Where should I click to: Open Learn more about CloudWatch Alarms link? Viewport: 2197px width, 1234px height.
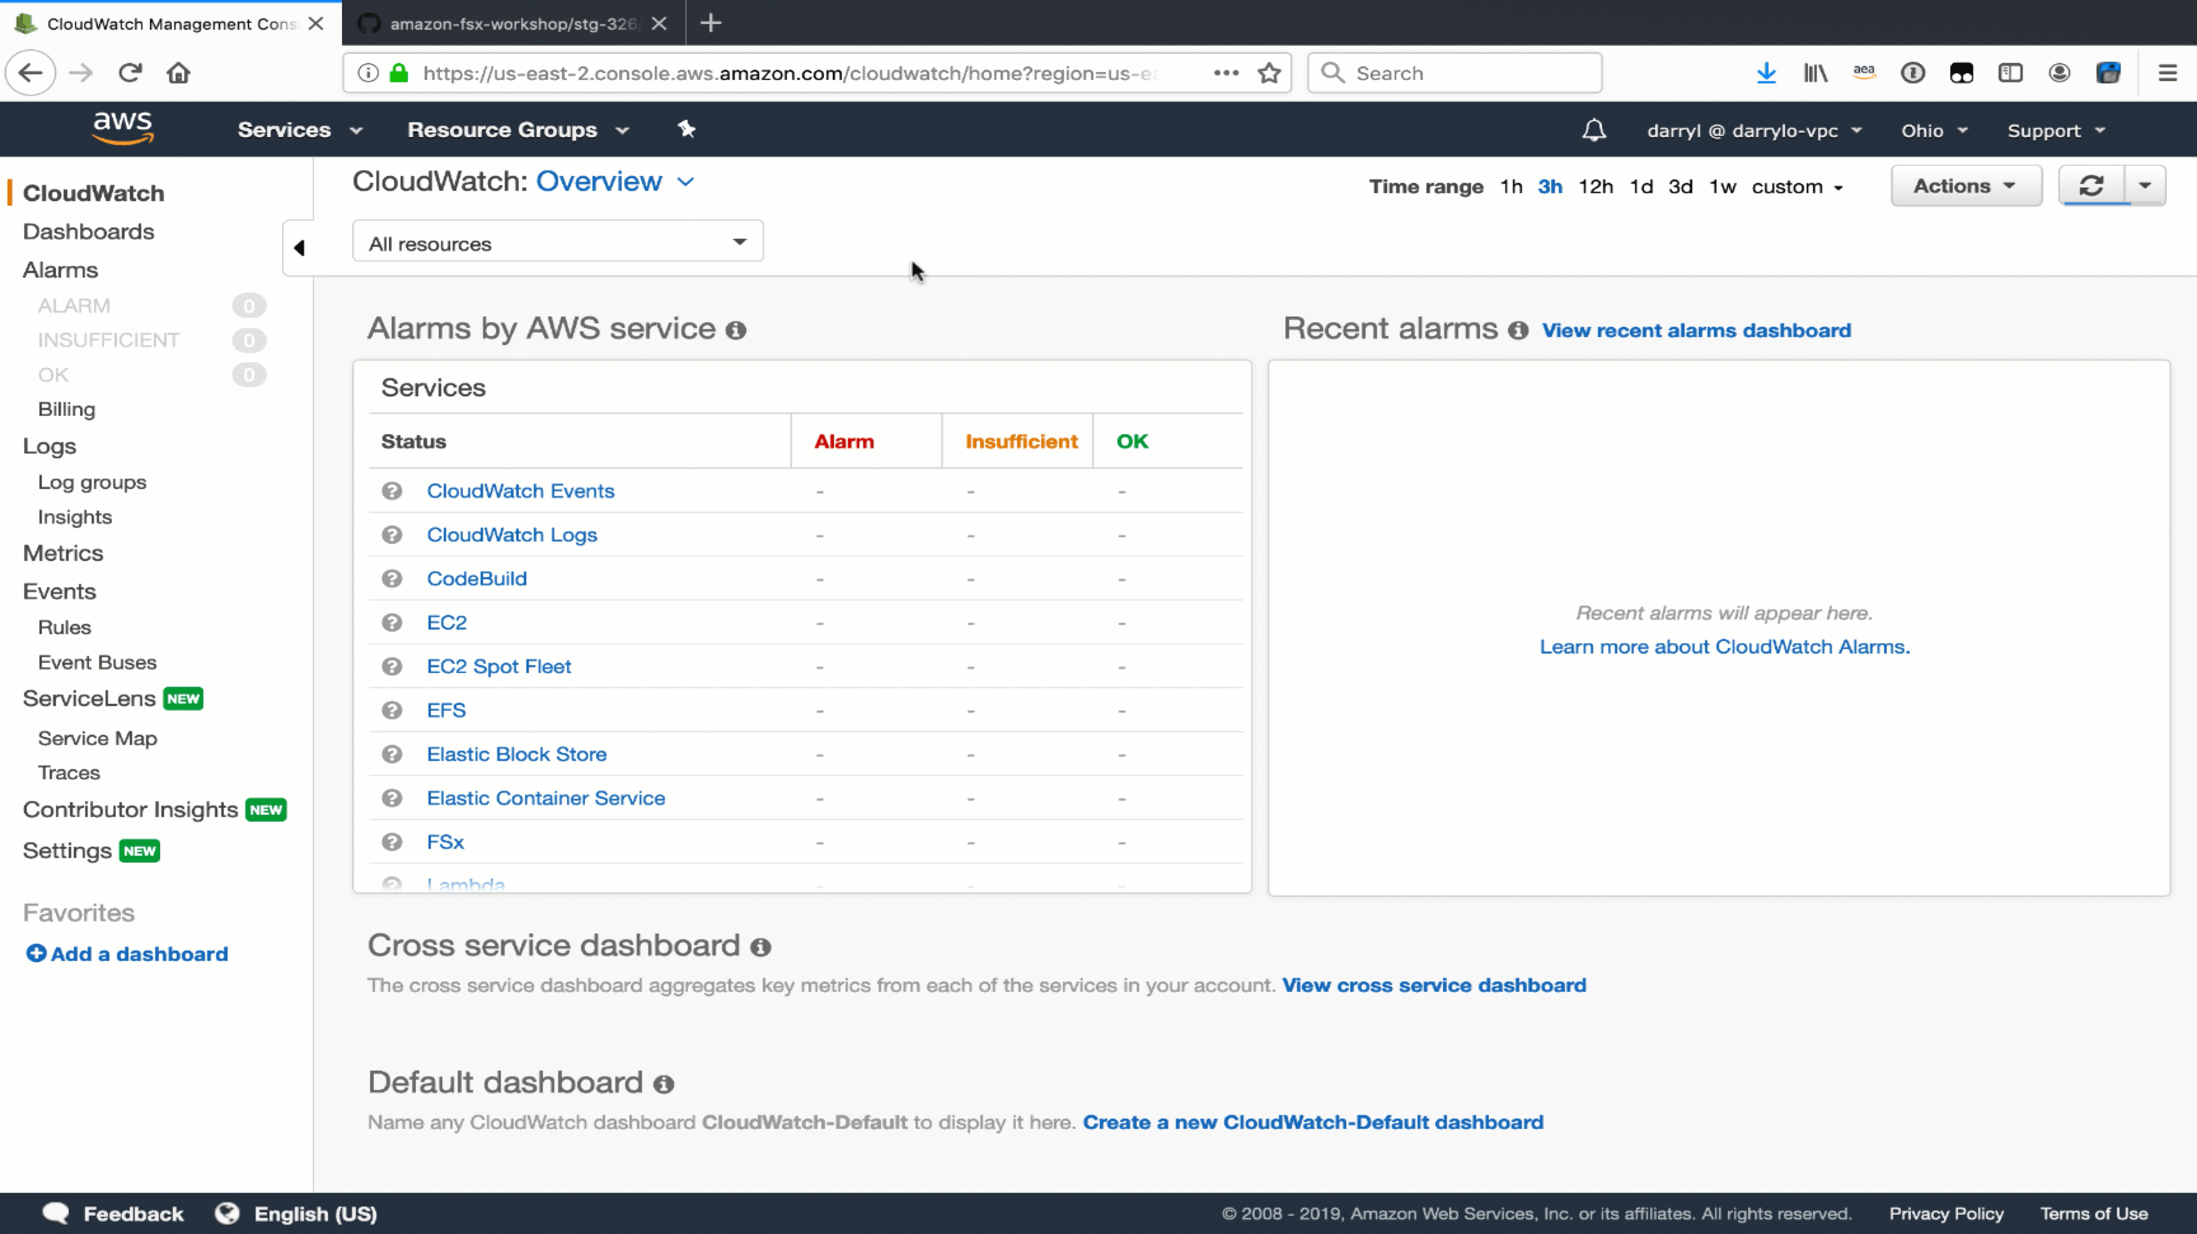coord(1724,647)
